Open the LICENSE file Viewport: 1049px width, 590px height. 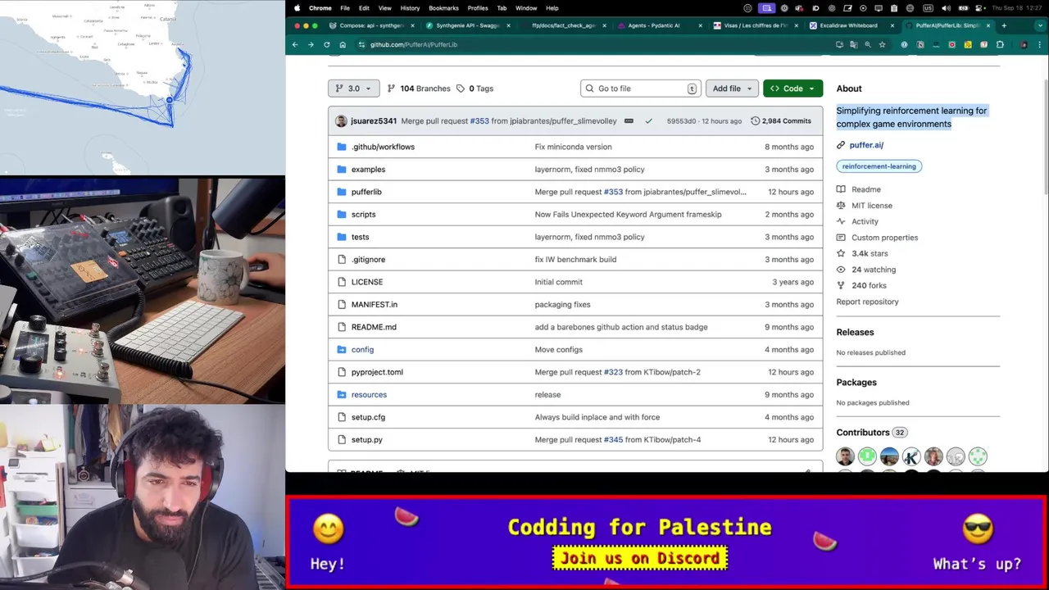367,282
